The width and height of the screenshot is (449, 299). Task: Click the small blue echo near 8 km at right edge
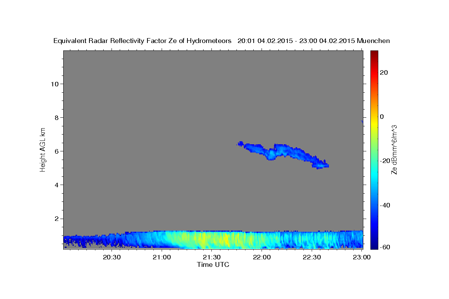tap(362, 121)
